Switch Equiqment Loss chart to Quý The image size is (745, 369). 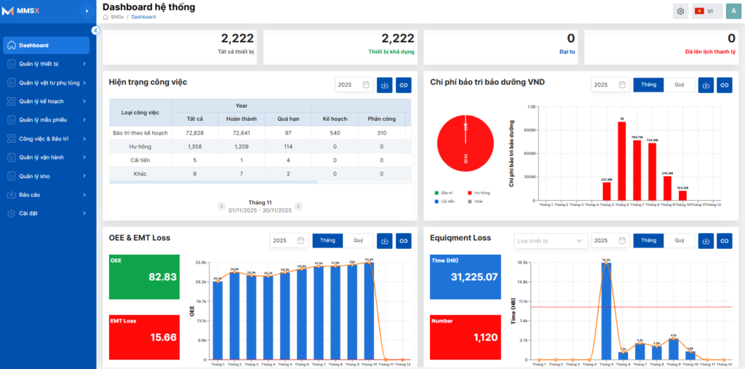coord(680,241)
